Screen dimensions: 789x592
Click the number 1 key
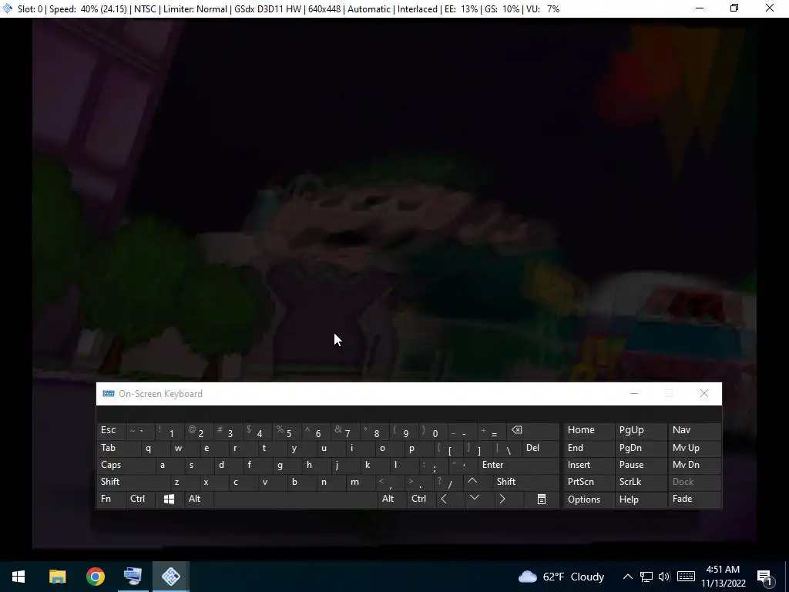pyautogui.click(x=169, y=430)
